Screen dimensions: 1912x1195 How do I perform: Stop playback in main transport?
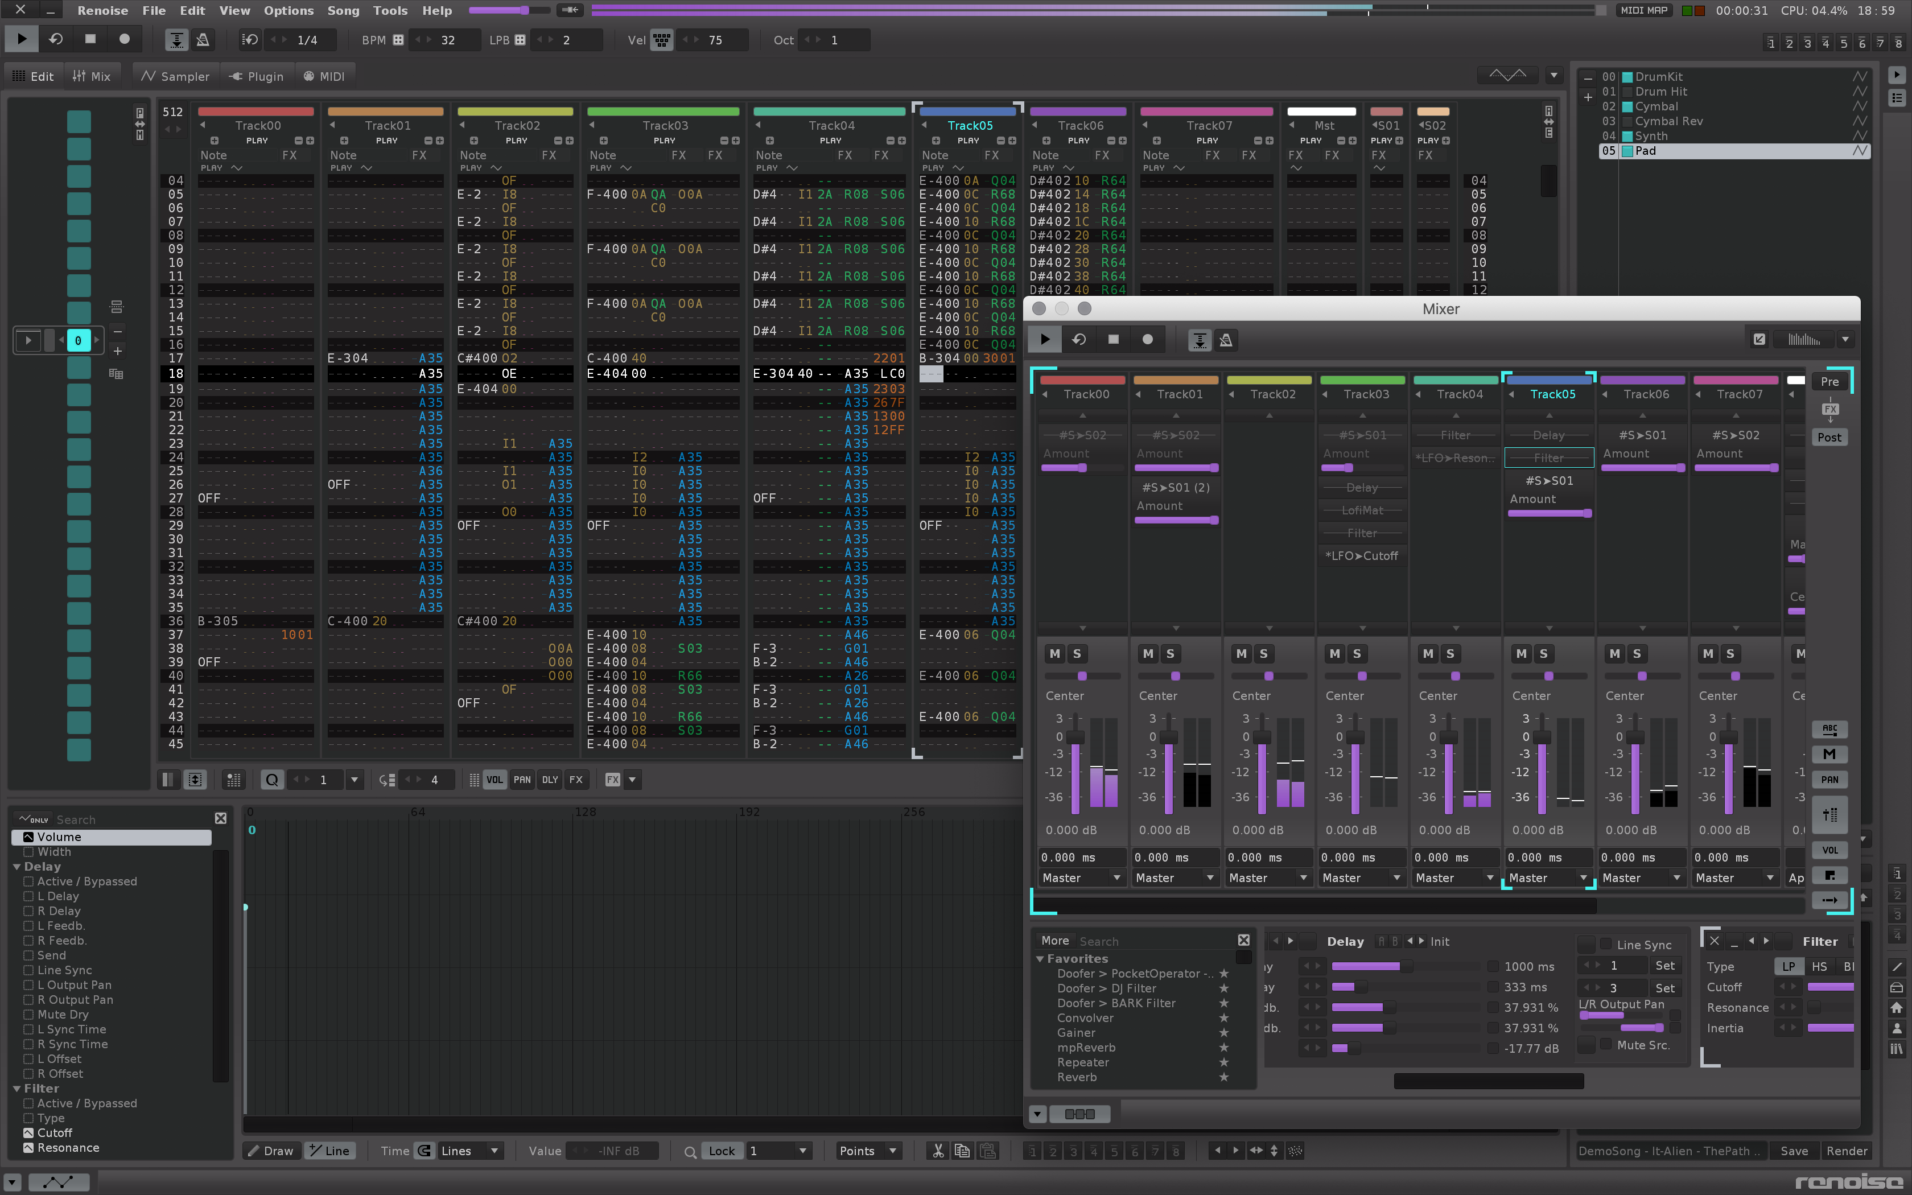coord(90,39)
